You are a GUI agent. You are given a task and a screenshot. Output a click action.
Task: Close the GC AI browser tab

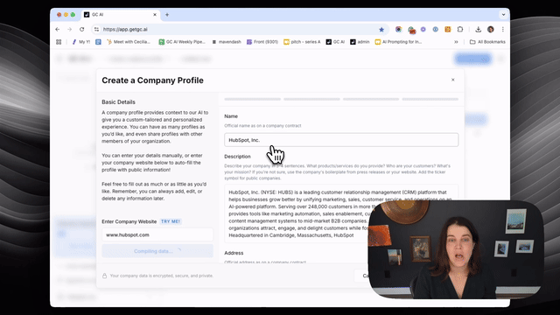tap(155, 15)
